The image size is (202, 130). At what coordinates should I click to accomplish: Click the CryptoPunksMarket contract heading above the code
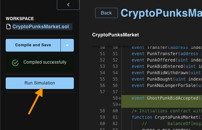tap(115, 35)
